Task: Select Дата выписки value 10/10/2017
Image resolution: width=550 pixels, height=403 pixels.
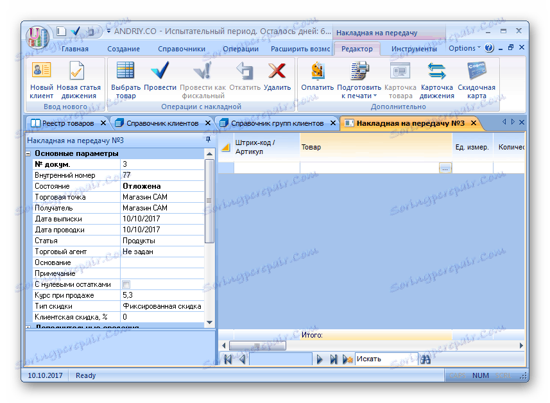Action: pyautogui.click(x=162, y=219)
